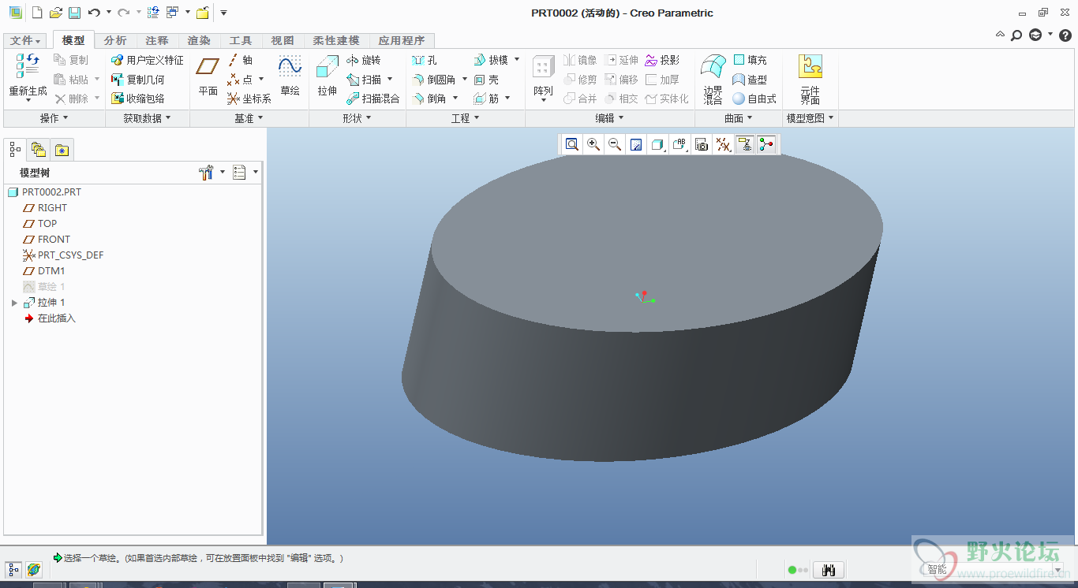The height and width of the screenshot is (588, 1078).
Task: Expand the Editing (编辑) group
Action: coord(609,118)
